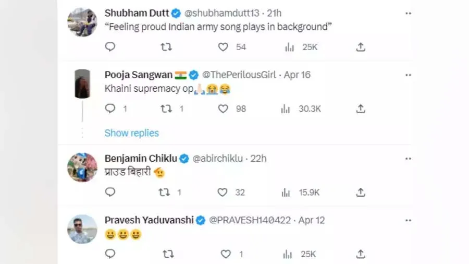Open more options on Benjamin Chiklu's tweet
The image size is (469, 264).
(x=408, y=159)
